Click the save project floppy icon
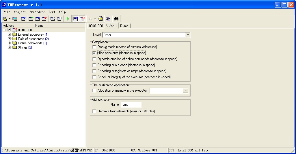296x154 pixels. click(x=15, y=19)
